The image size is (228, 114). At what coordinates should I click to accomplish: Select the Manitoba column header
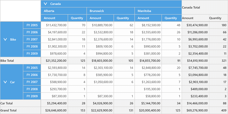158,11
